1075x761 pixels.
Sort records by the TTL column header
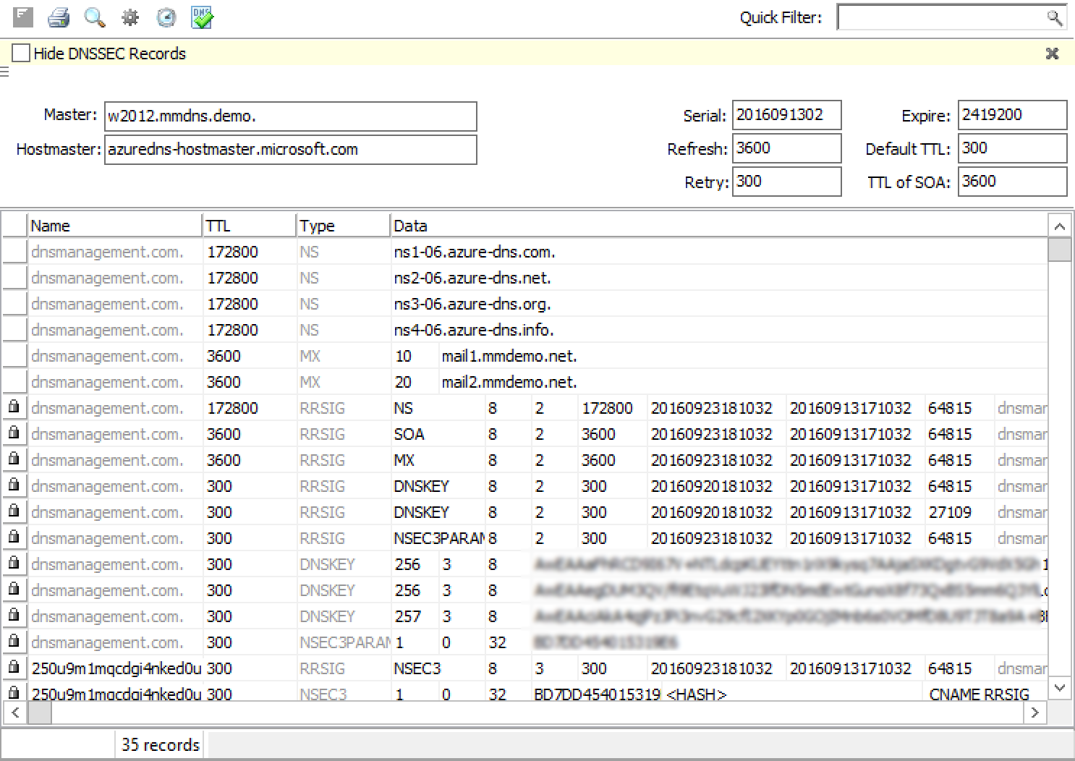(x=249, y=226)
